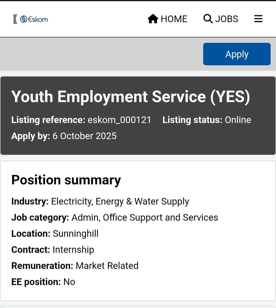This screenshot has width=276, height=308.
Task: Open the JOBS menu item
Action: tap(221, 19)
